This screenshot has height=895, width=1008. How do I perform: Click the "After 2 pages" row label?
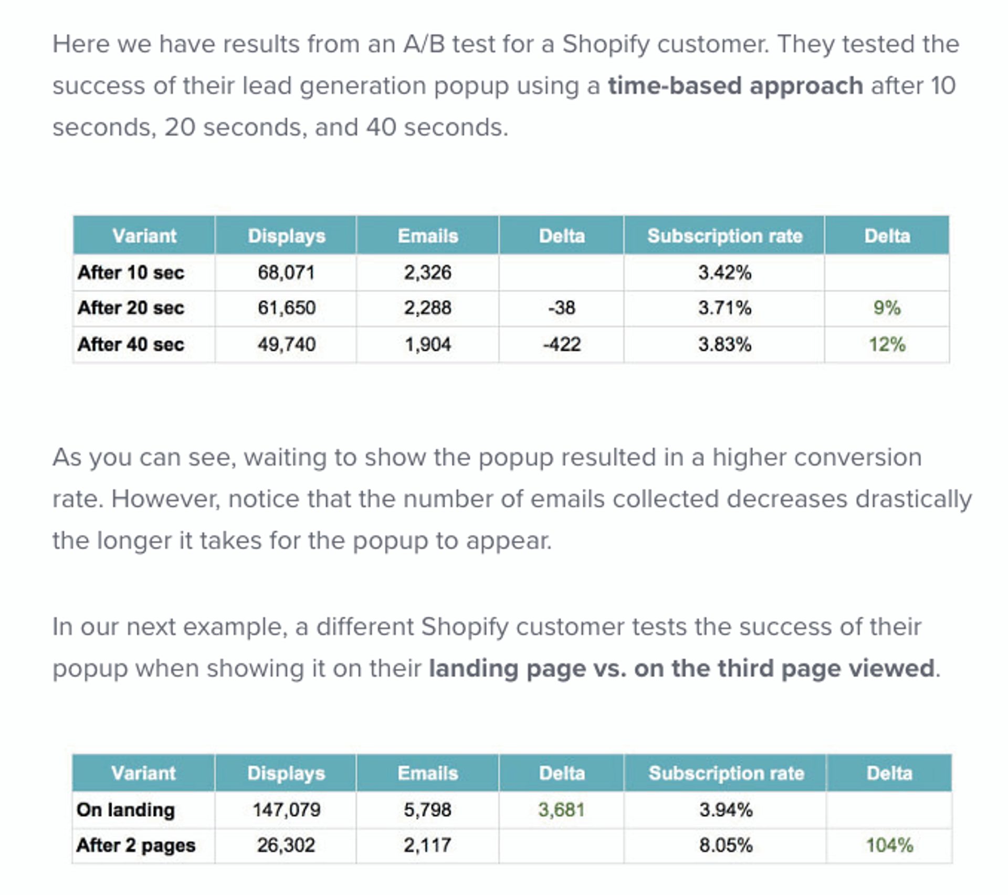click(135, 845)
